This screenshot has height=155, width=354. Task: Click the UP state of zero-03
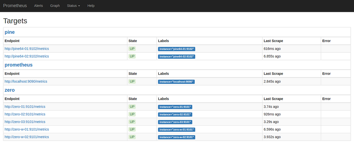pyautogui.click(x=132, y=122)
